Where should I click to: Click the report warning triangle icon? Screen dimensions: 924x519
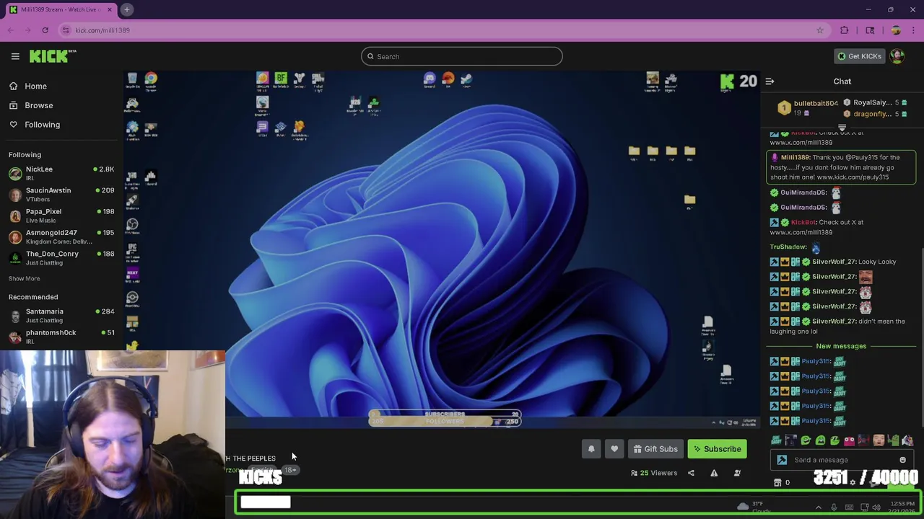click(x=714, y=473)
